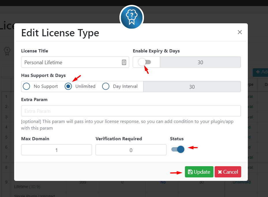Click inside the Extra Param text field
Image resolution: width=268 pixels, height=197 pixels.
coord(131,111)
